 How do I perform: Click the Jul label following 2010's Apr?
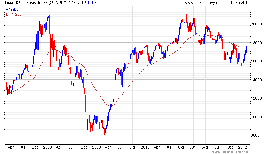tap(169, 147)
